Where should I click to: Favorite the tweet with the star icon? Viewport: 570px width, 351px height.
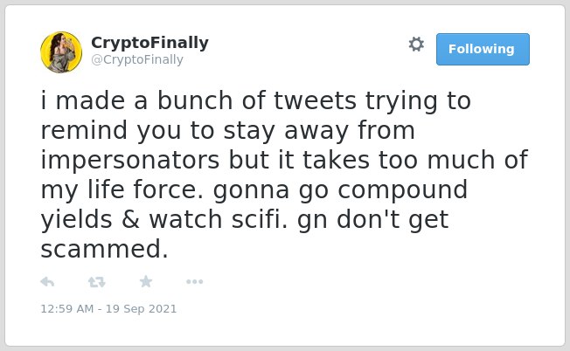[x=146, y=281]
